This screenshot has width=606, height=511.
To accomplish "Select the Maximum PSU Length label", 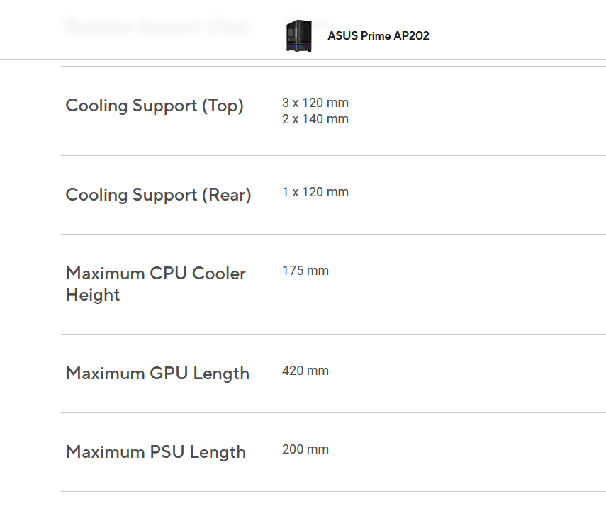I will pyautogui.click(x=156, y=452).
